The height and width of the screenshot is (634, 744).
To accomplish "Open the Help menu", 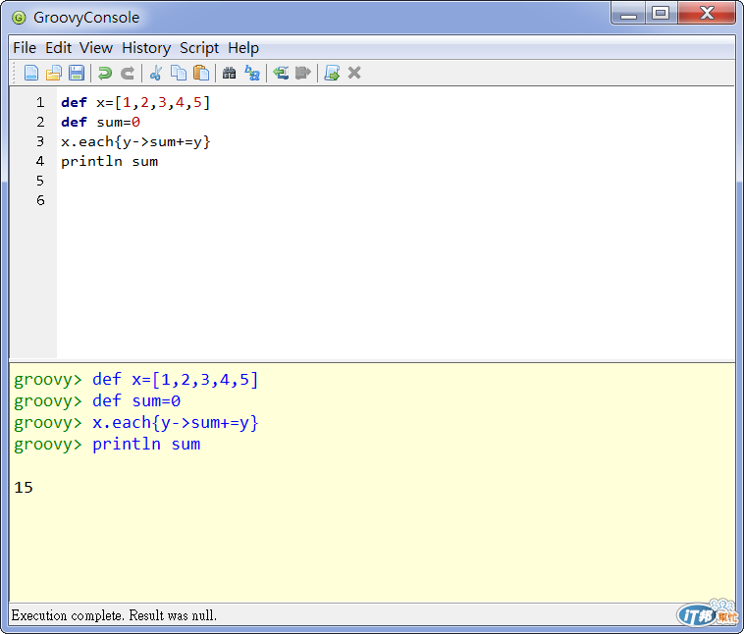I will 243,48.
